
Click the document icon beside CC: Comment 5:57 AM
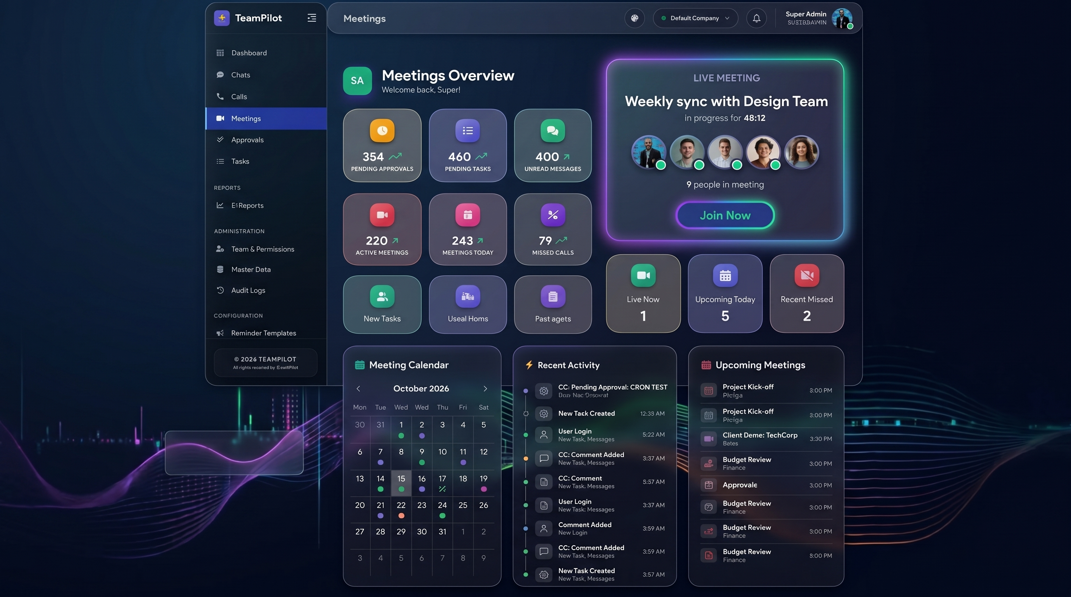[x=543, y=482]
